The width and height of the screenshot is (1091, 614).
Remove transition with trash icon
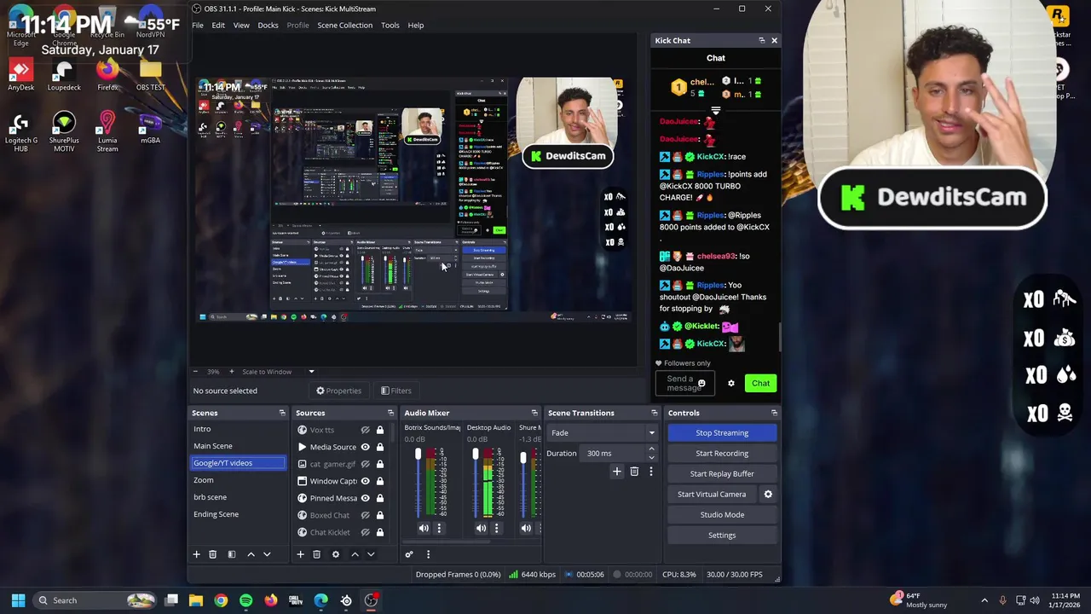pos(634,472)
